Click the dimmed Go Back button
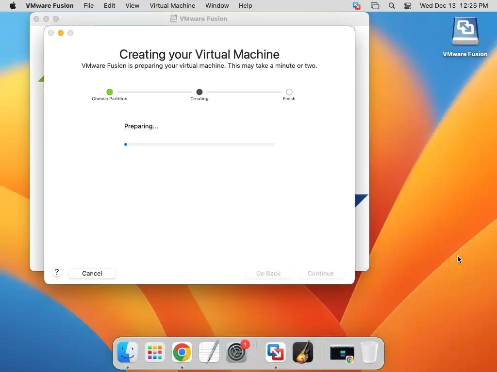The image size is (497, 372). (x=268, y=273)
